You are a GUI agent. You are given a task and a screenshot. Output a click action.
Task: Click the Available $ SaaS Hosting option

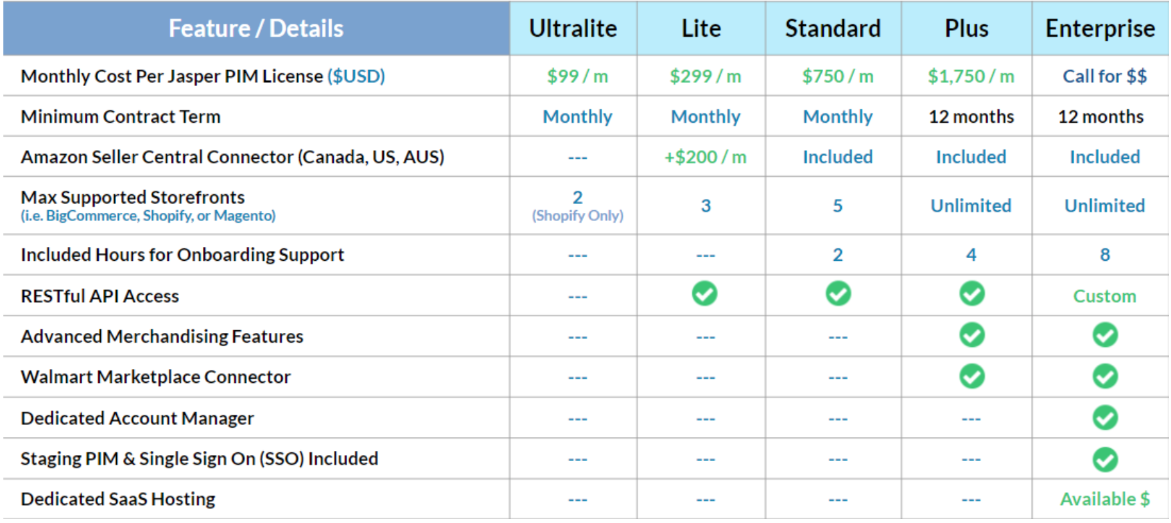(x=1105, y=499)
